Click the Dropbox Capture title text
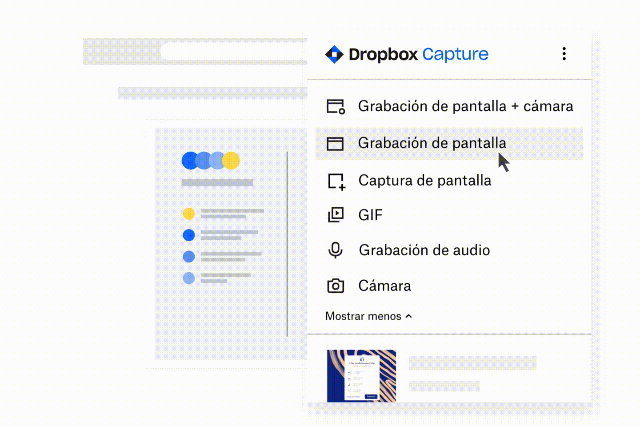The width and height of the screenshot is (640, 427). 418,54
